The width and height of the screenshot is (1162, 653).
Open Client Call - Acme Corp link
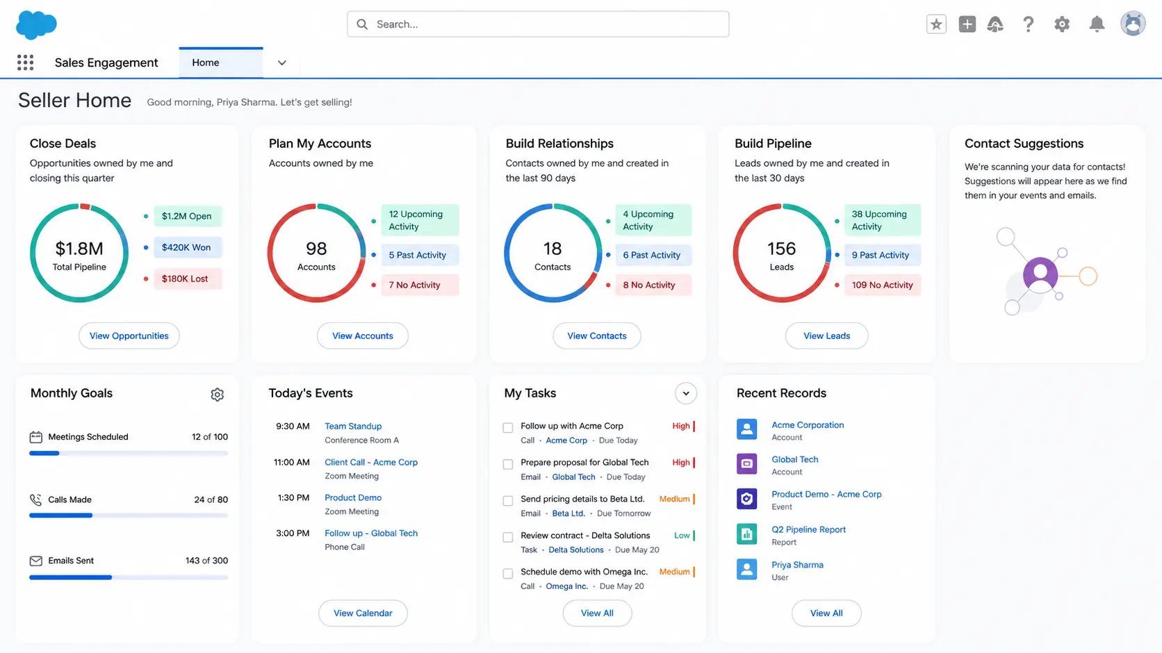point(371,462)
